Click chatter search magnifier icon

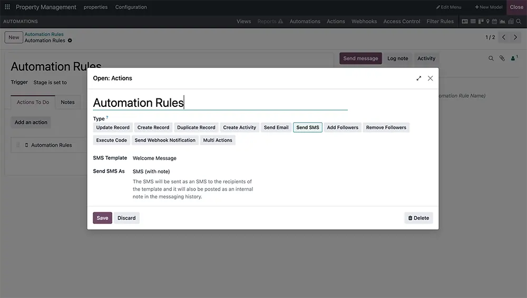coord(491,58)
